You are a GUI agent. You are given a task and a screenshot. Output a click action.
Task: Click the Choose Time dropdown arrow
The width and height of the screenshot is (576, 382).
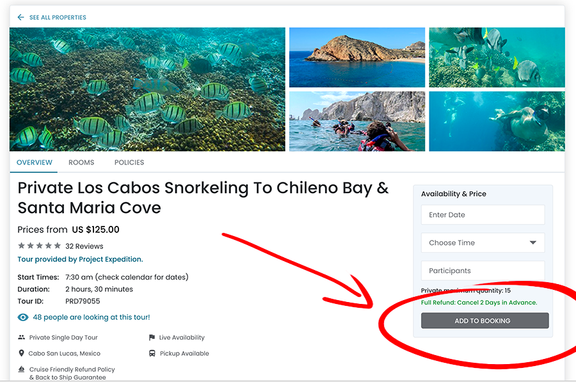click(533, 243)
